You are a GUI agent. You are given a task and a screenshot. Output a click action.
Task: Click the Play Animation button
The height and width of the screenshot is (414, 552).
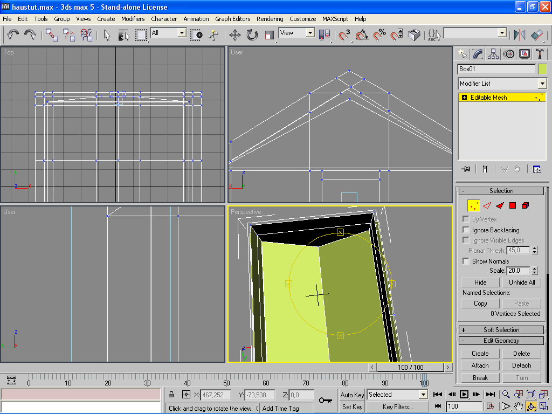click(464, 395)
